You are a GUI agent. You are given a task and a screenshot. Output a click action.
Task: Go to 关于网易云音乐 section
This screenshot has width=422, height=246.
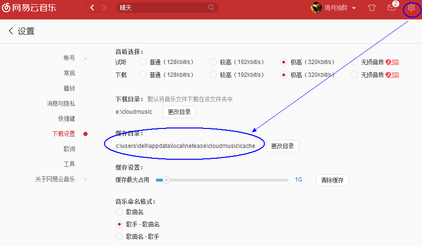point(55,179)
